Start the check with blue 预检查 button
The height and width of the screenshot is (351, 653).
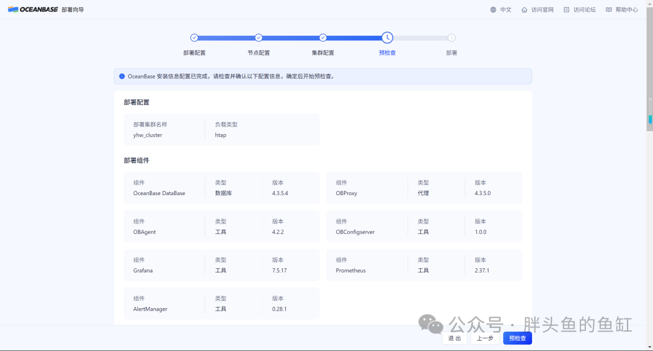tap(517, 338)
